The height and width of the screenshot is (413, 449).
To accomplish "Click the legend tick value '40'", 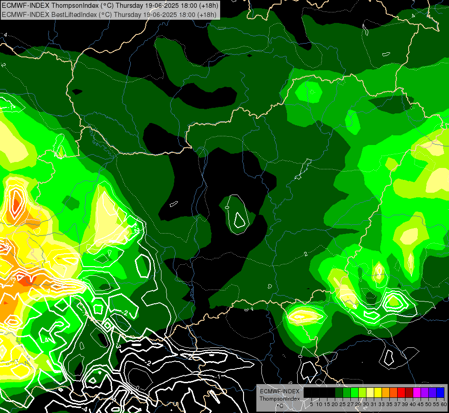I will click(x=413, y=404).
